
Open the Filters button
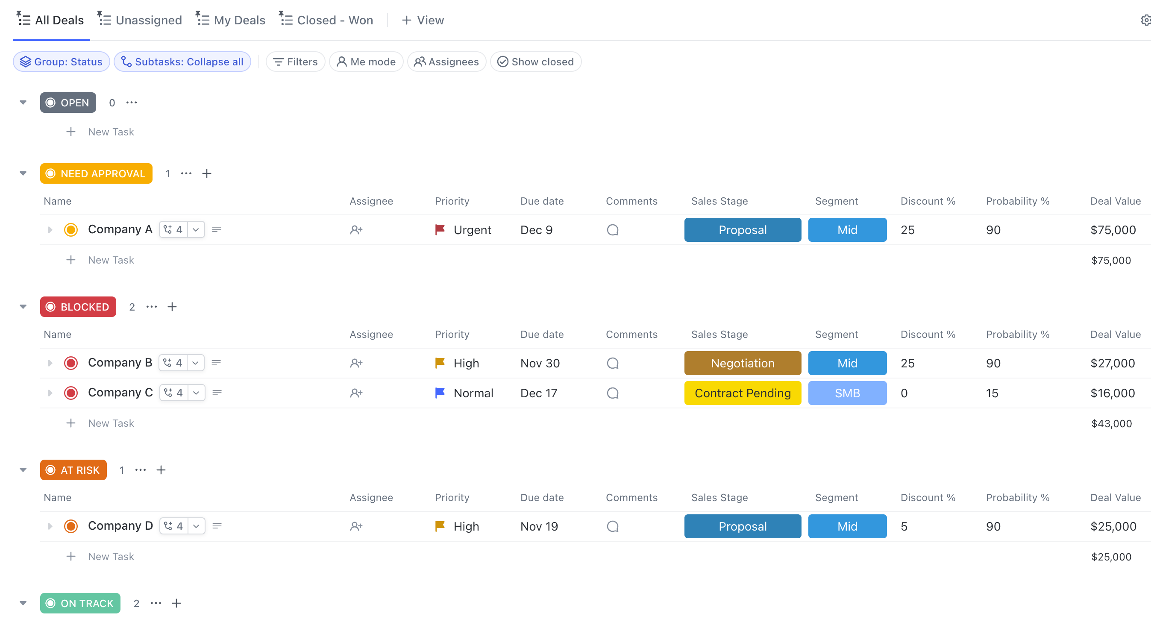(x=295, y=62)
